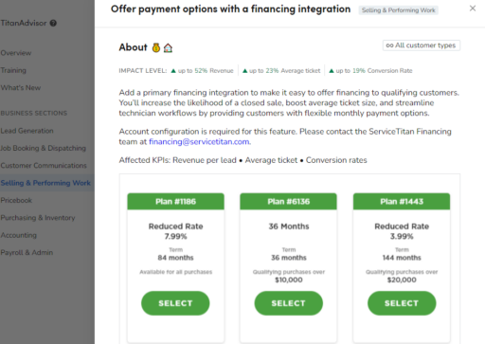Open Customer Communications section
This screenshot has width=485, height=344.
[44, 166]
